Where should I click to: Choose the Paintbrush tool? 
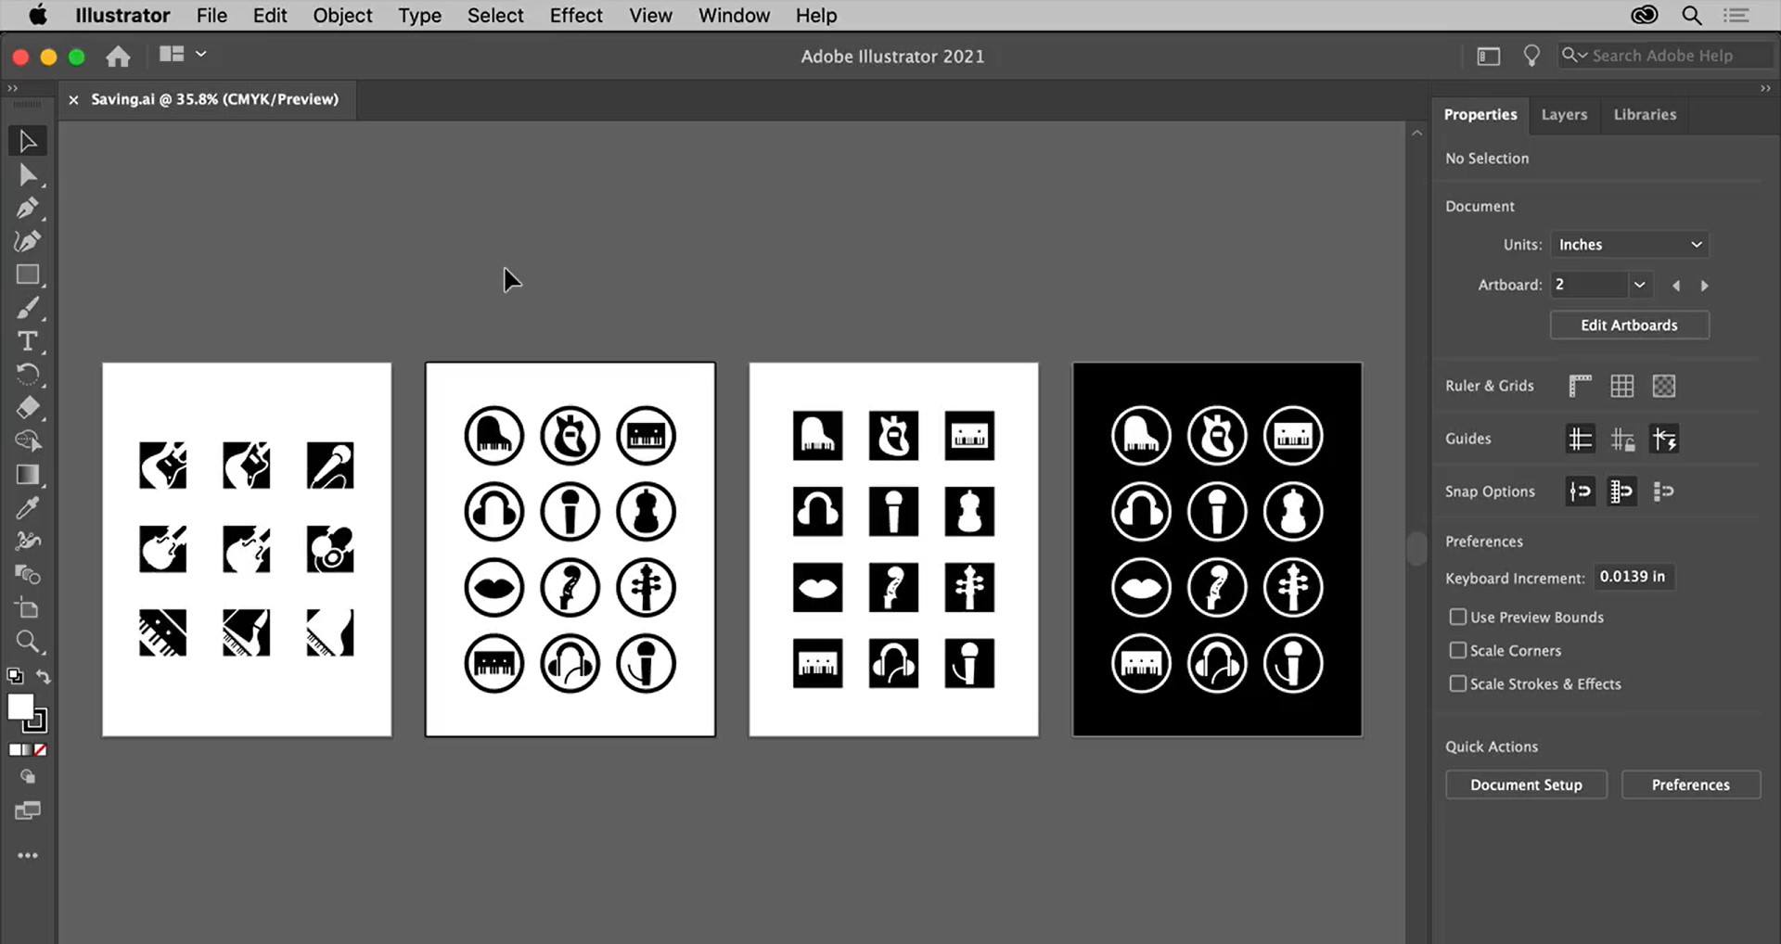point(28,308)
